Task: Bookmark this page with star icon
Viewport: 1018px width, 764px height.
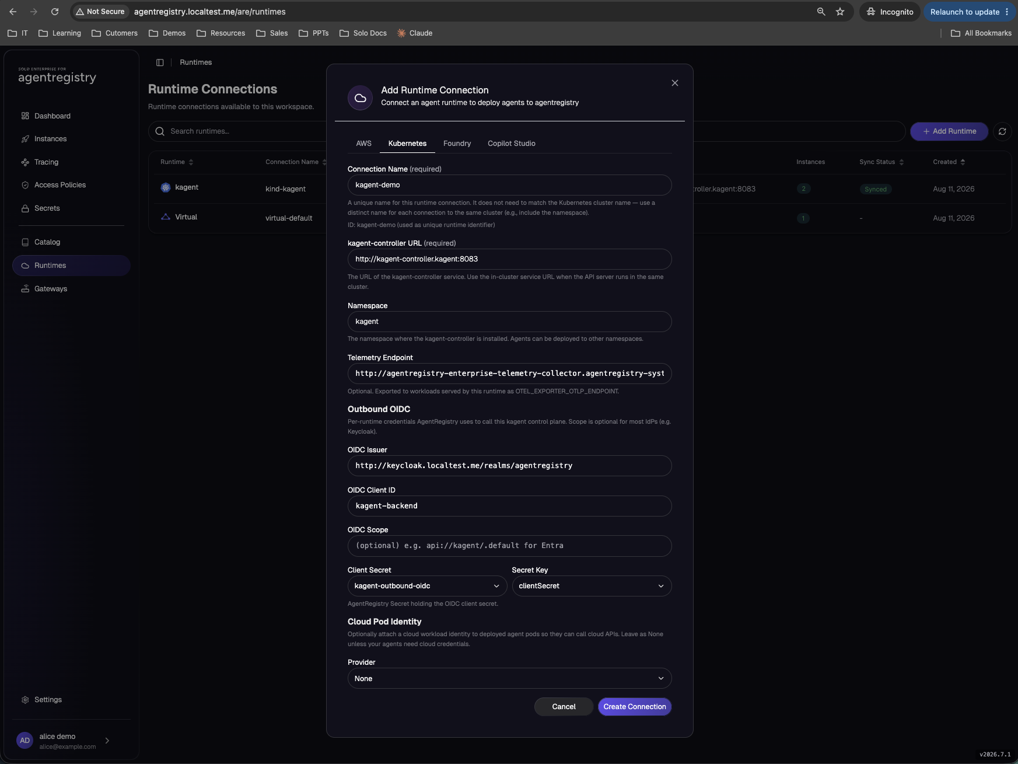Action: [840, 12]
